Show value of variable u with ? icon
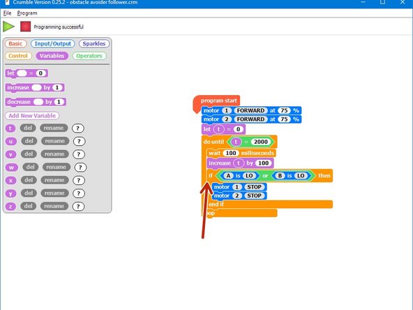This screenshot has width=413, height=310. [79, 141]
